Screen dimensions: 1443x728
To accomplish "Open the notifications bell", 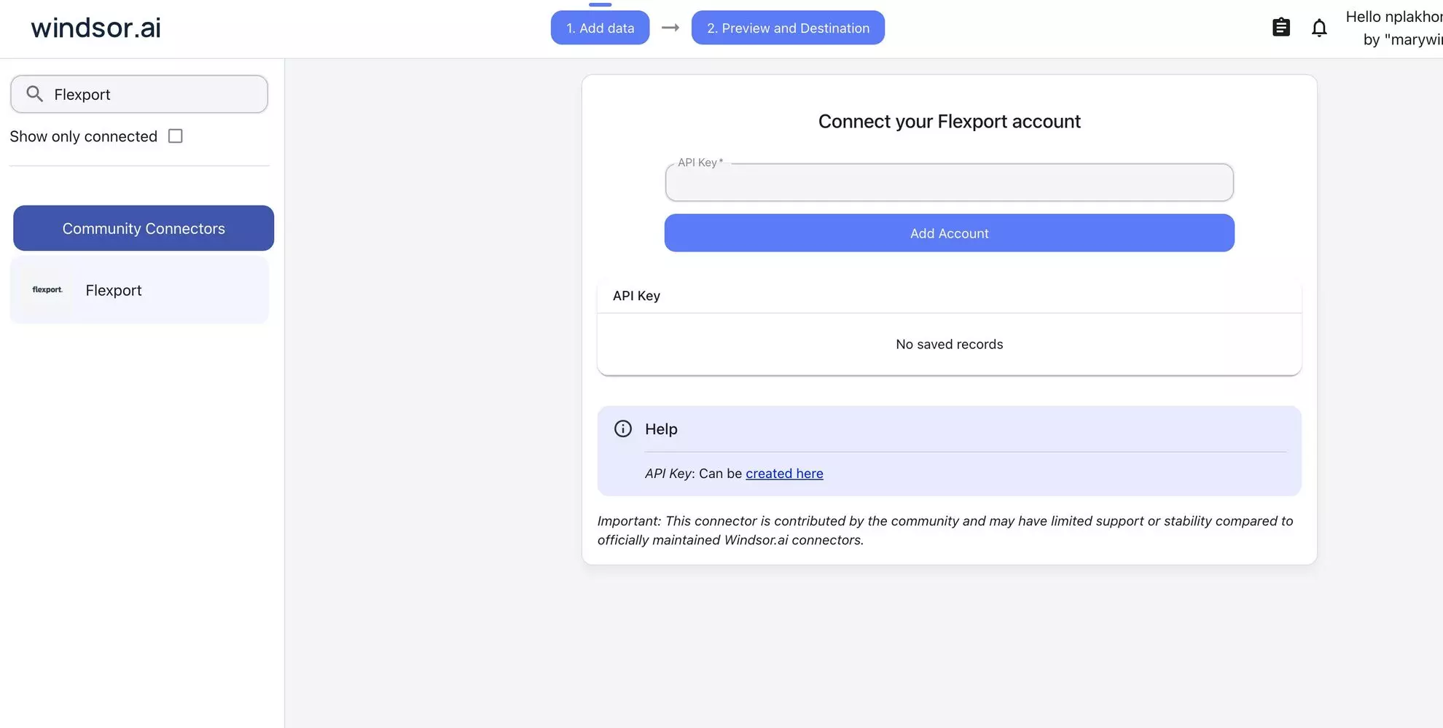I will point(1319,27).
